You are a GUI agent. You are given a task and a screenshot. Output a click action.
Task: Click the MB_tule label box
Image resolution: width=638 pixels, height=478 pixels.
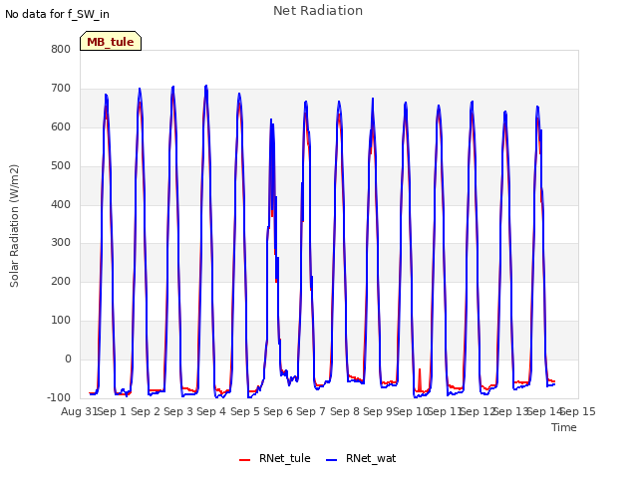point(111,42)
